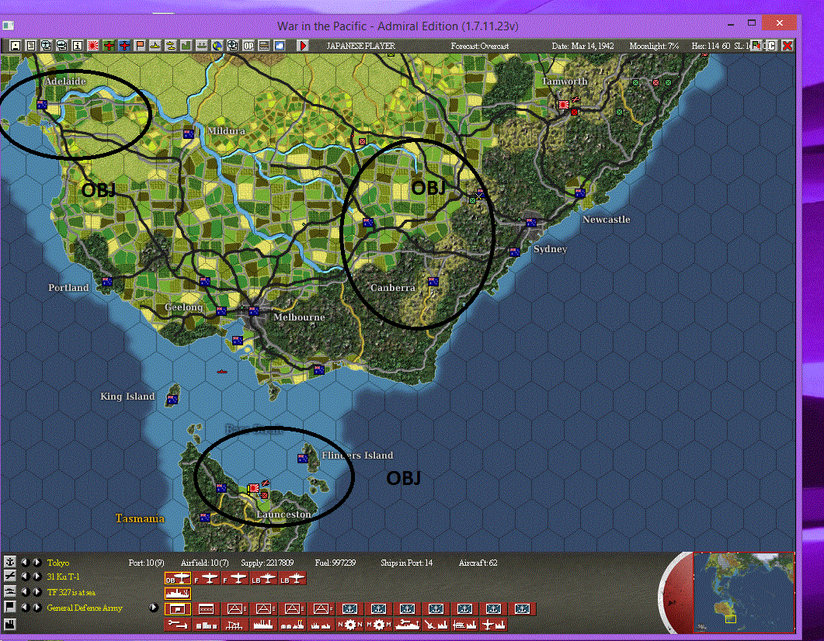Click the anchor base icon beside Tokyo
Image resolution: width=824 pixels, height=641 pixels.
tap(10, 562)
